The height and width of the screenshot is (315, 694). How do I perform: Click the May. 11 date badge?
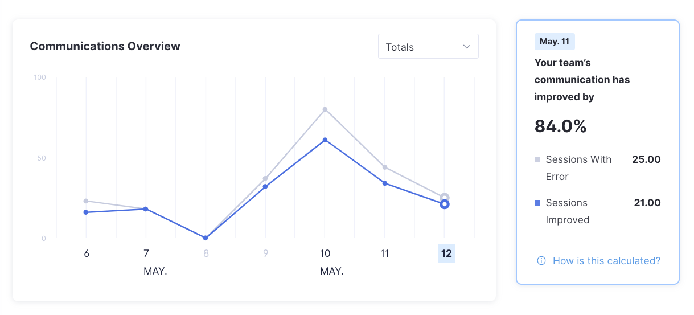pos(555,42)
